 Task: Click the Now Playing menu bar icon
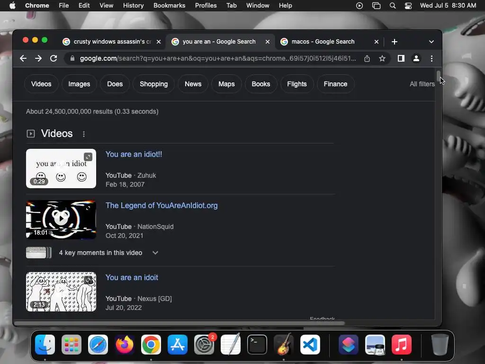click(x=359, y=6)
